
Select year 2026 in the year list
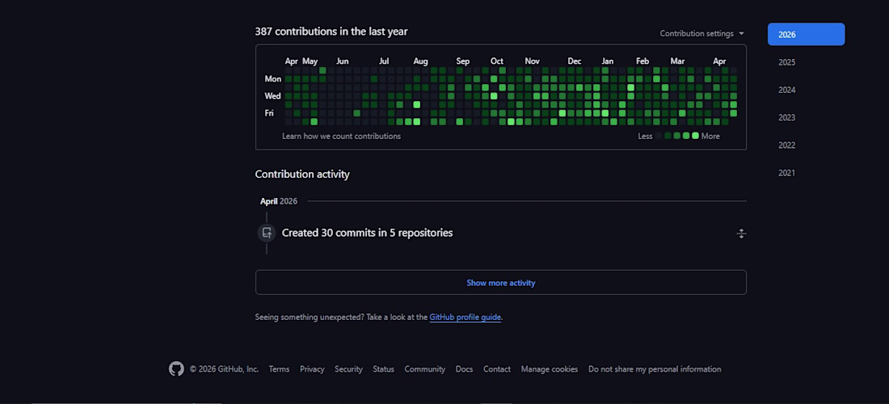coord(806,35)
